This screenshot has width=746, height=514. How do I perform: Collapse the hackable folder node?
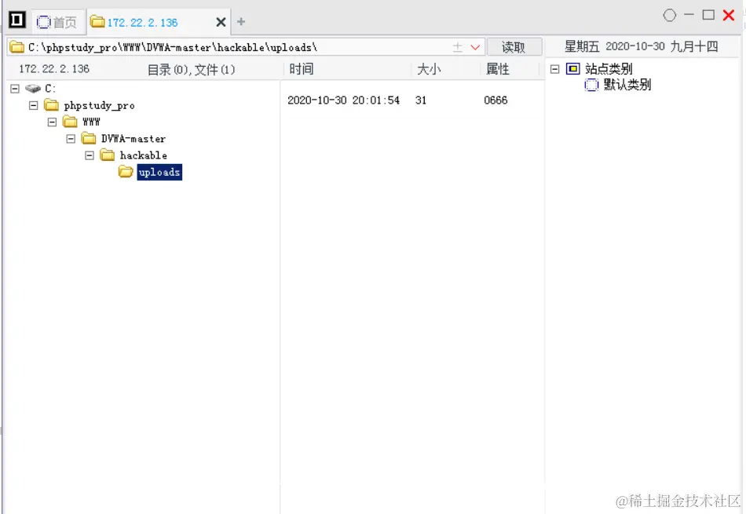[89, 155]
